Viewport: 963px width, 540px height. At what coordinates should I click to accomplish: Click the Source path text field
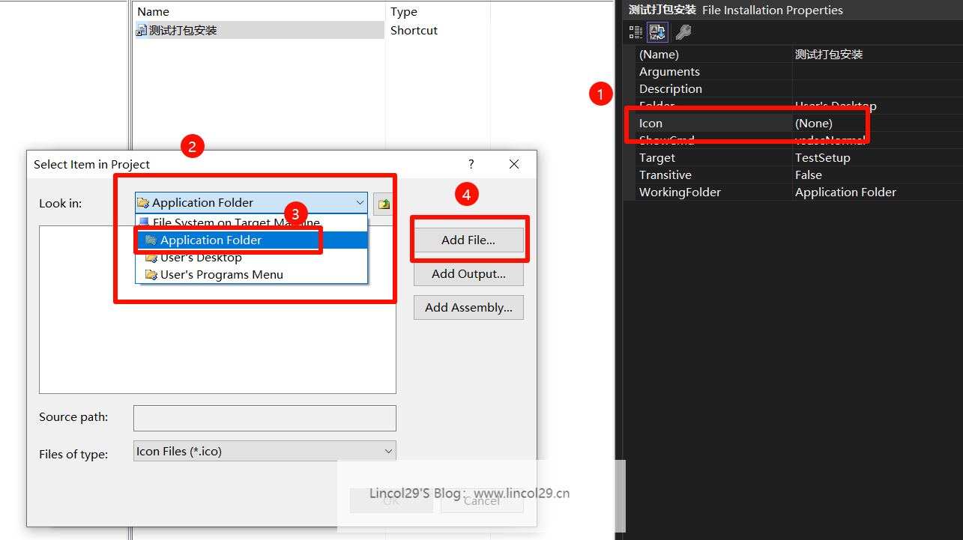[264, 418]
